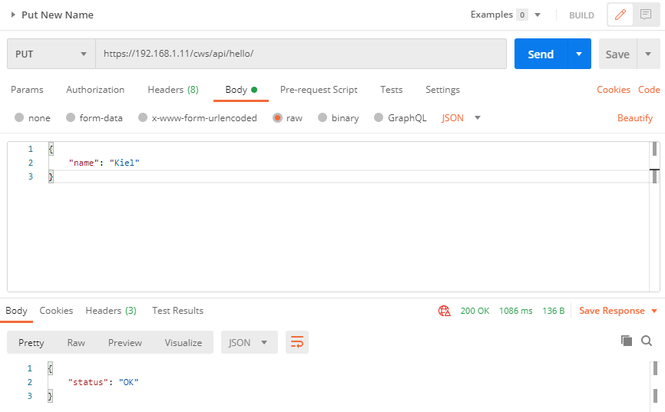Open the Send button dropdown arrow

579,54
